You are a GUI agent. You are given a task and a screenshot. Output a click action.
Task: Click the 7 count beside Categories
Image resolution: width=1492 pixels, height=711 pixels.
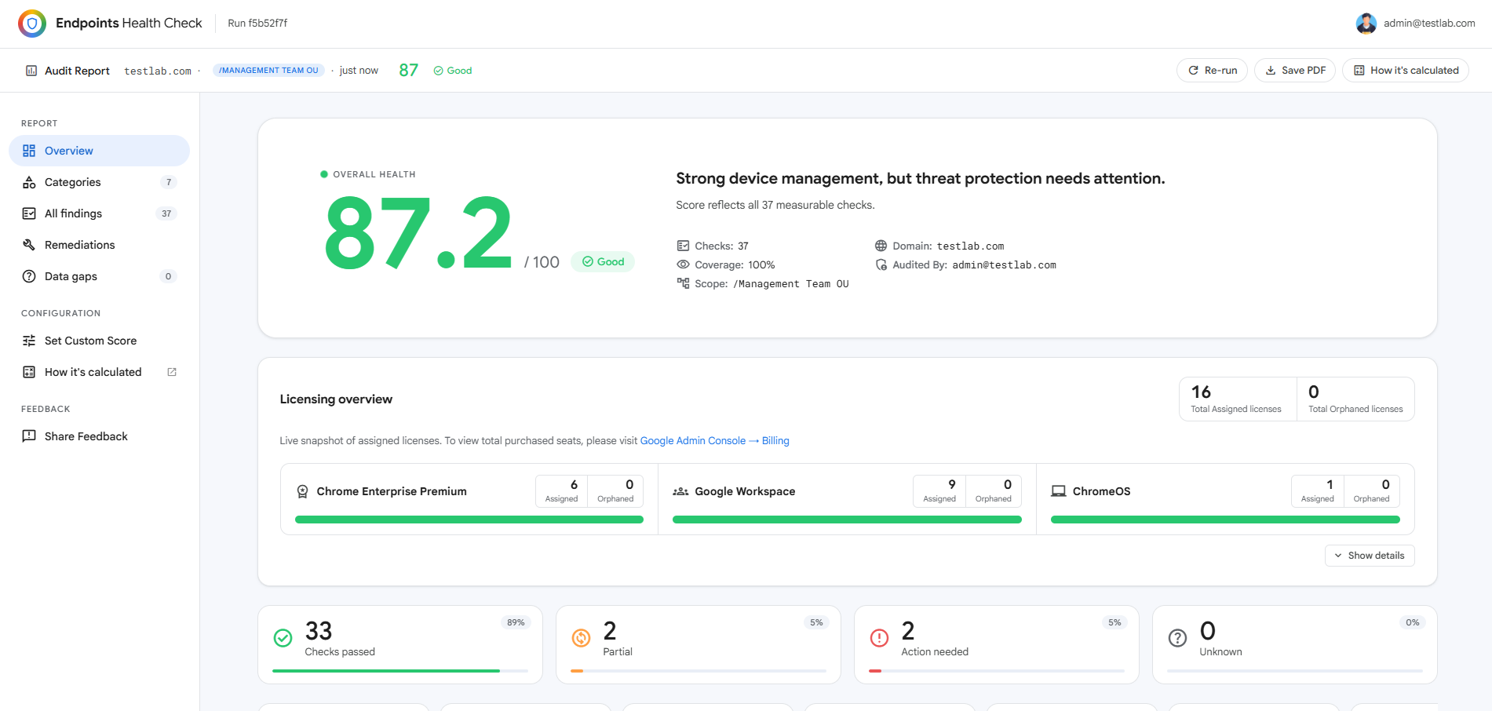click(x=169, y=182)
